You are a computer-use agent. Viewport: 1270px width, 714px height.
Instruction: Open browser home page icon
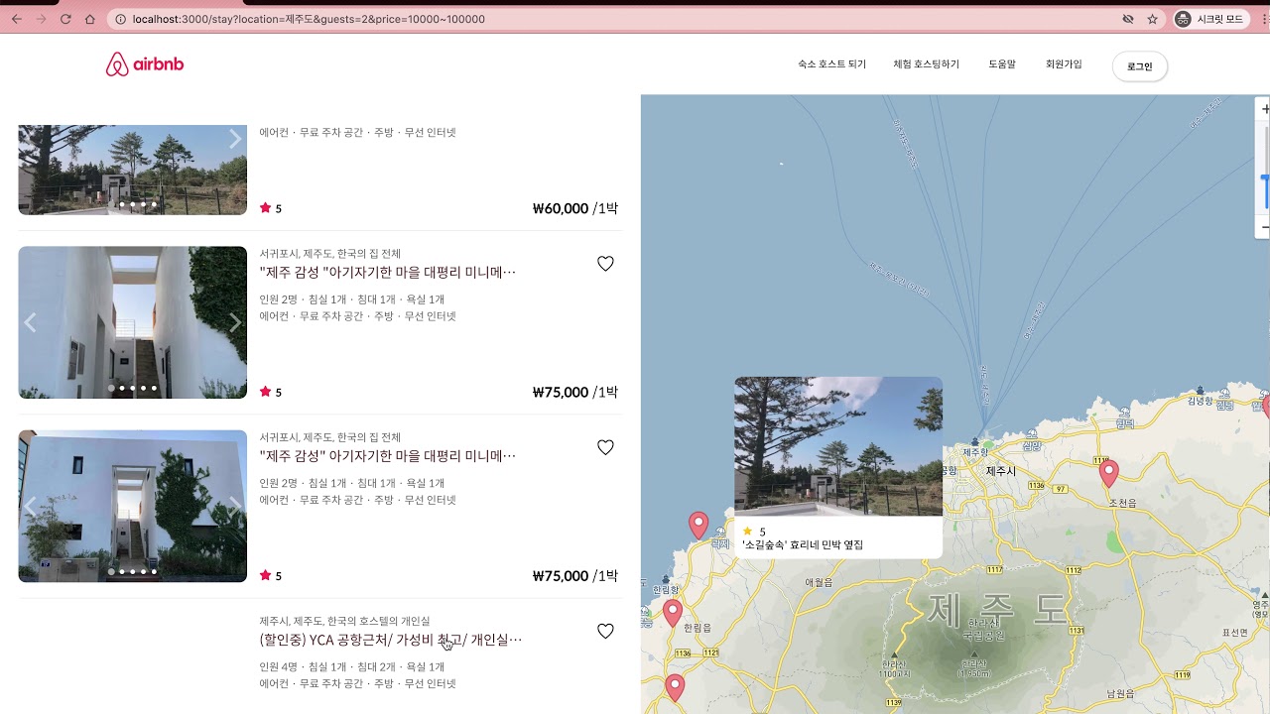[90, 19]
